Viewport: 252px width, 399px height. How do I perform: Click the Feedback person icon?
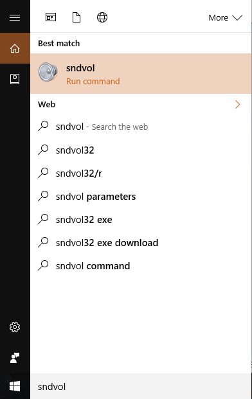[x=15, y=358]
